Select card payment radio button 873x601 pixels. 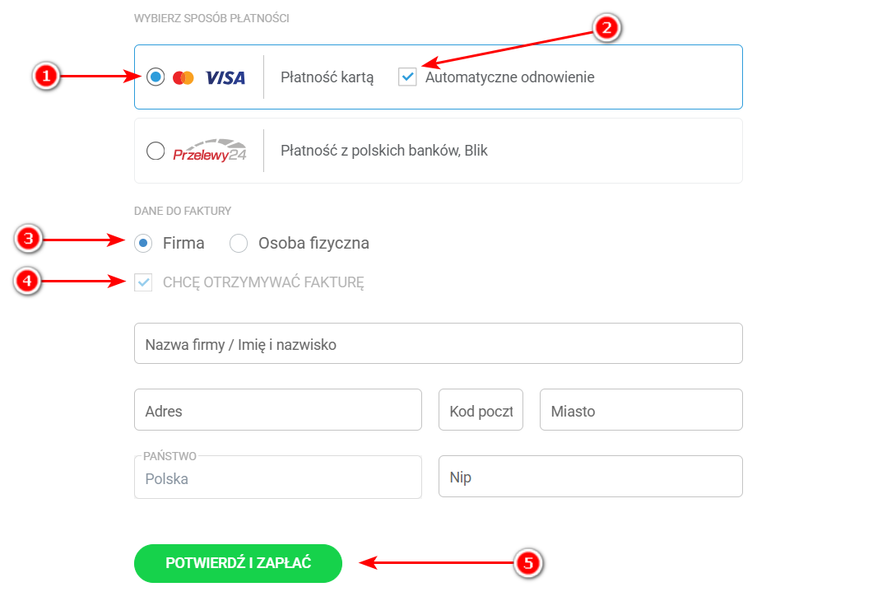[x=156, y=77]
